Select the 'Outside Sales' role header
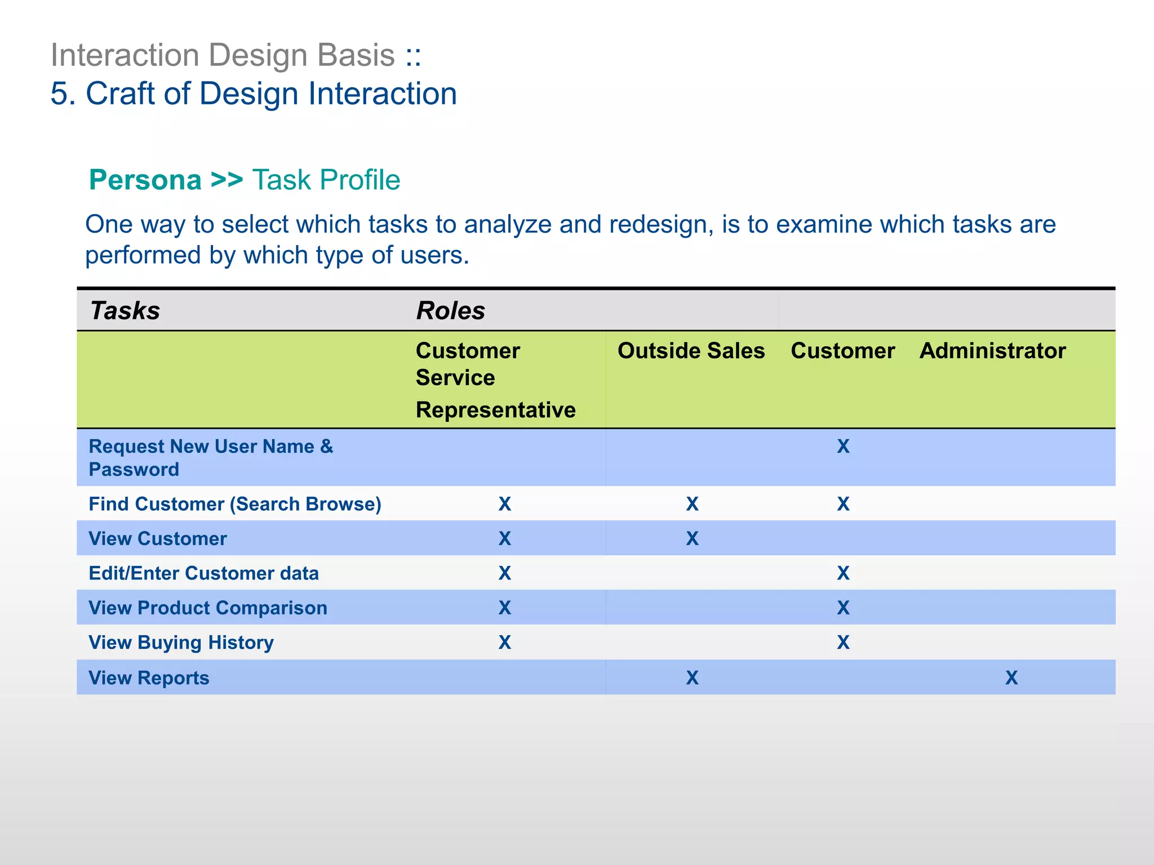The height and width of the screenshot is (865, 1154). (x=691, y=351)
